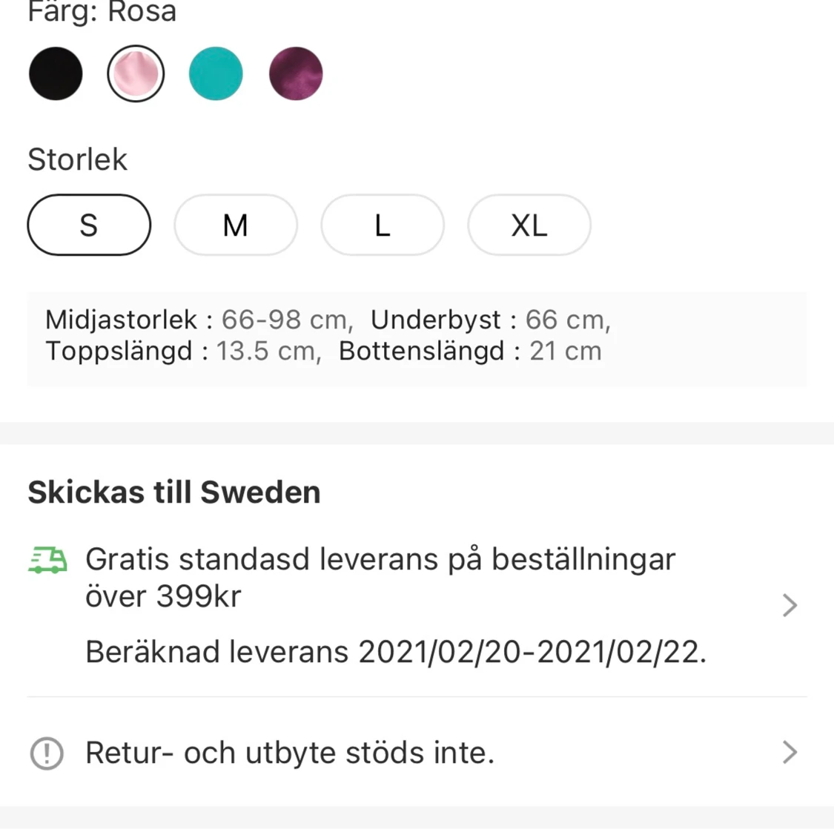Tap the 'Färg: Rosa' label

point(102,12)
